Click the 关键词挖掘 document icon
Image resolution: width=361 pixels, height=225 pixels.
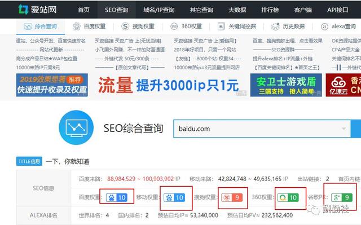coord(221,27)
